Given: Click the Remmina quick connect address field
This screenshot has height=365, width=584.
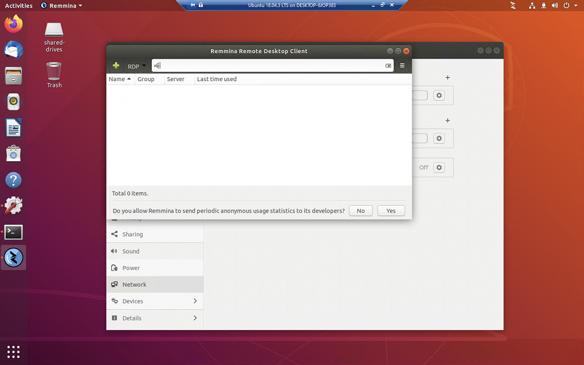Looking at the screenshot, I should point(272,65).
